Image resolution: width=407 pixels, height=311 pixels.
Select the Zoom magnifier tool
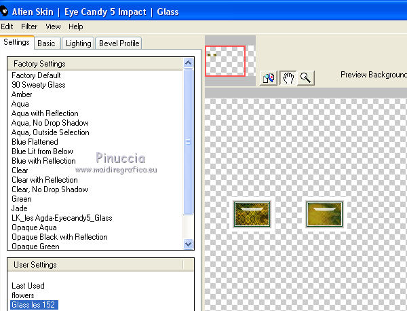[305, 78]
